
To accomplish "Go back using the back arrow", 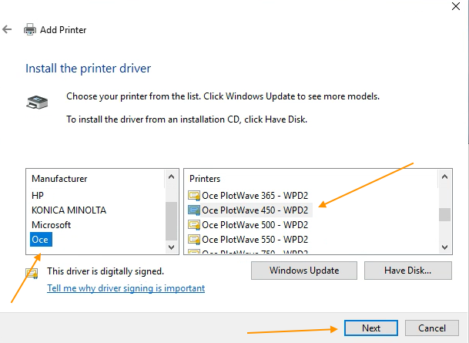I will click(7, 29).
